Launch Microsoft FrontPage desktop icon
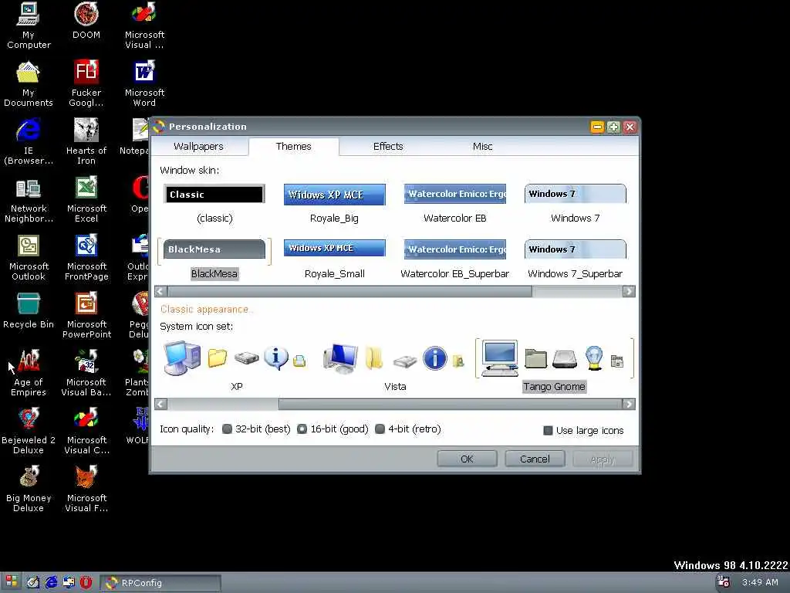Image resolution: width=790 pixels, height=593 pixels. coord(86,257)
